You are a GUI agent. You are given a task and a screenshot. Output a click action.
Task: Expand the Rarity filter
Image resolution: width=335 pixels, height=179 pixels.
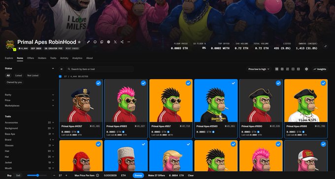[x=30, y=95]
